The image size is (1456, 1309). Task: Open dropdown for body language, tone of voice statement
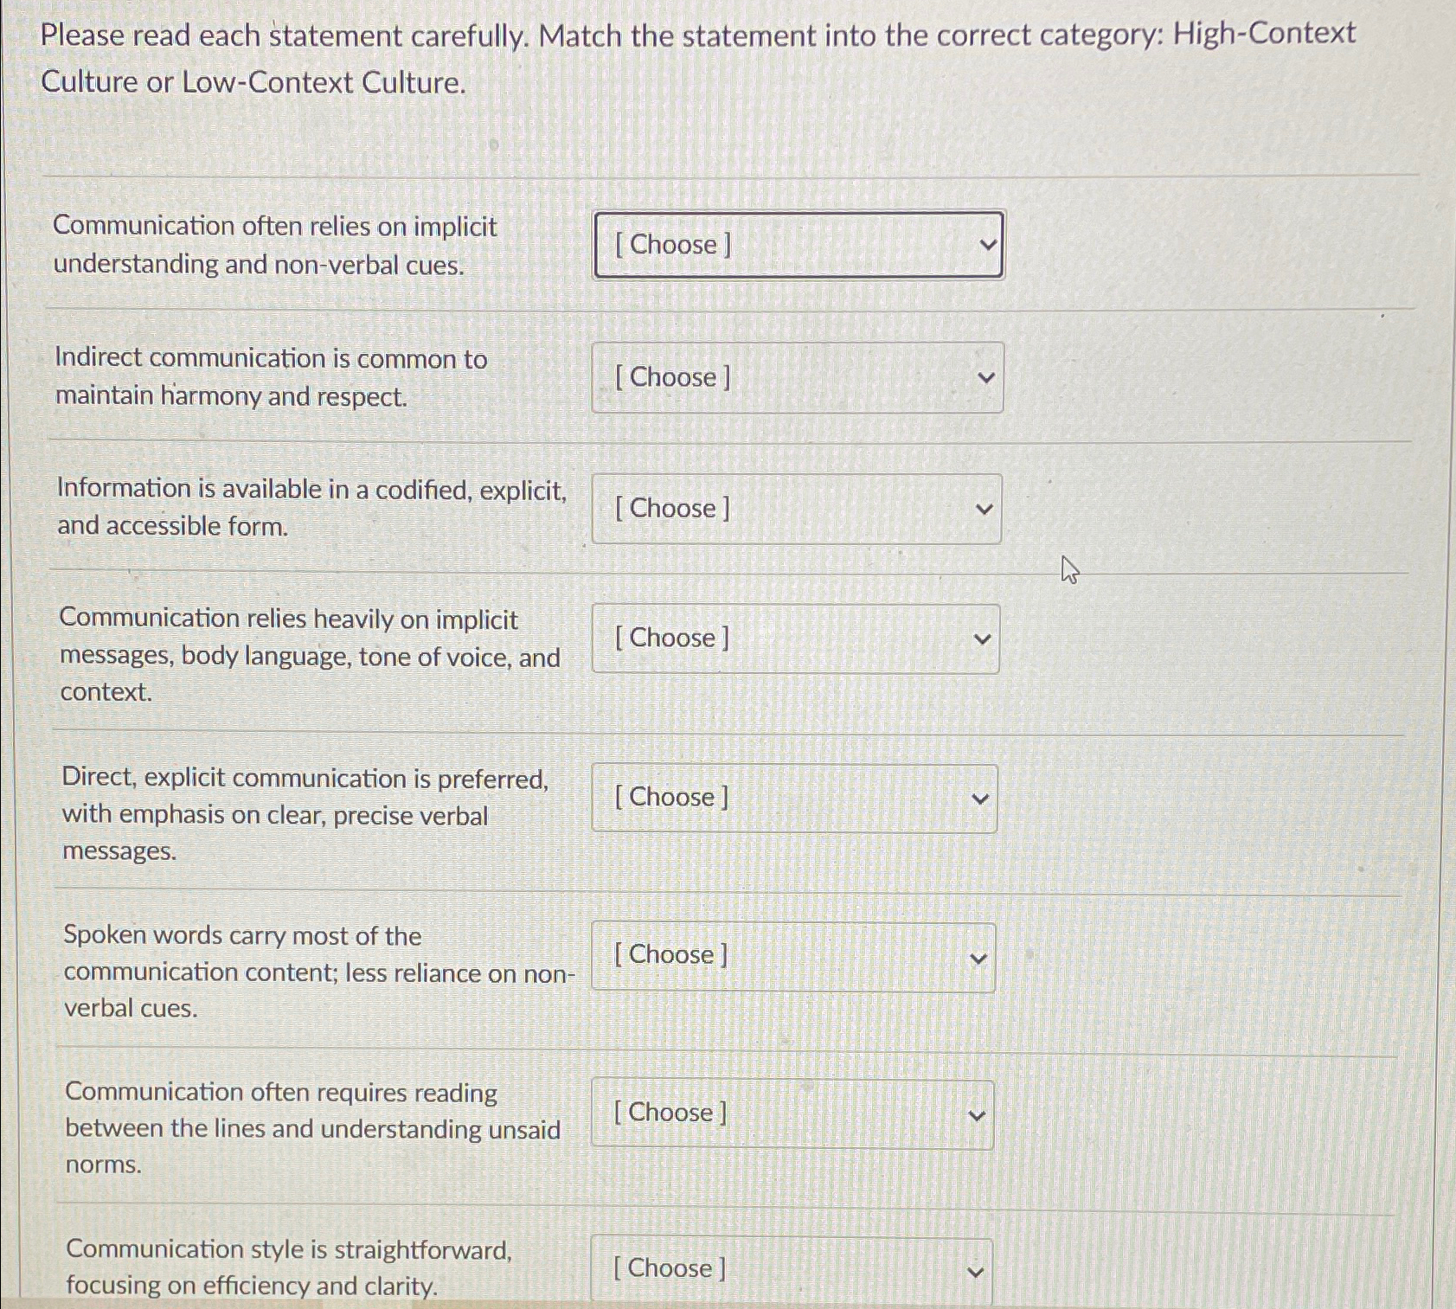coord(795,638)
